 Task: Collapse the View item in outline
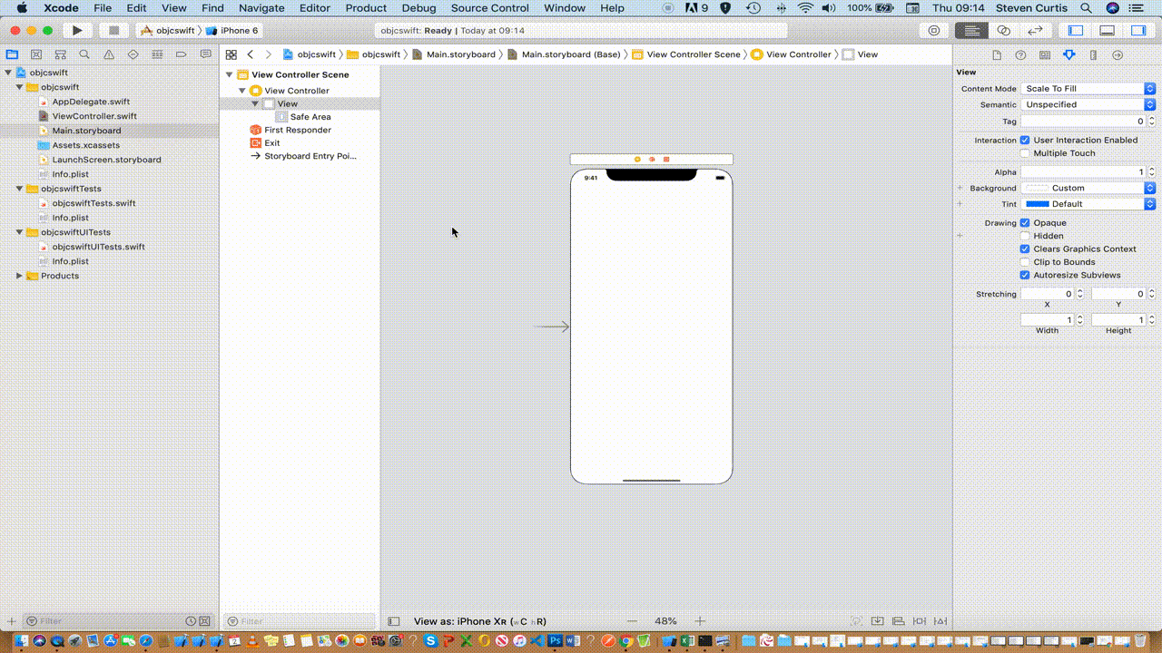tap(255, 104)
